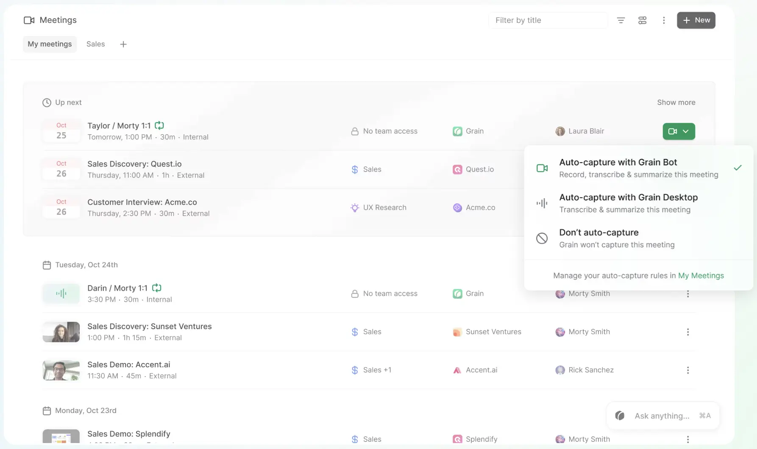Follow the My Meetings link
The height and width of the screenshot is (449, 757).
[x=701, y=276]
